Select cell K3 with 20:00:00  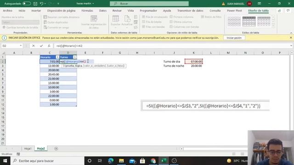pos(194,66)
